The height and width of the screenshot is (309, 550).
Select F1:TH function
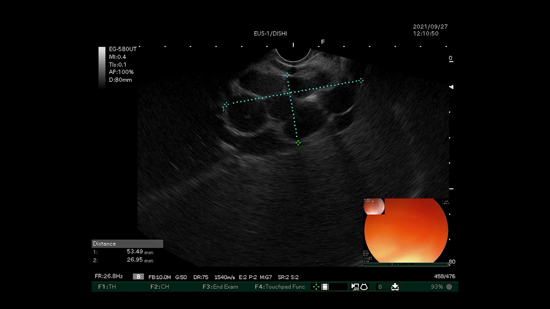click(x=107, y=287)
